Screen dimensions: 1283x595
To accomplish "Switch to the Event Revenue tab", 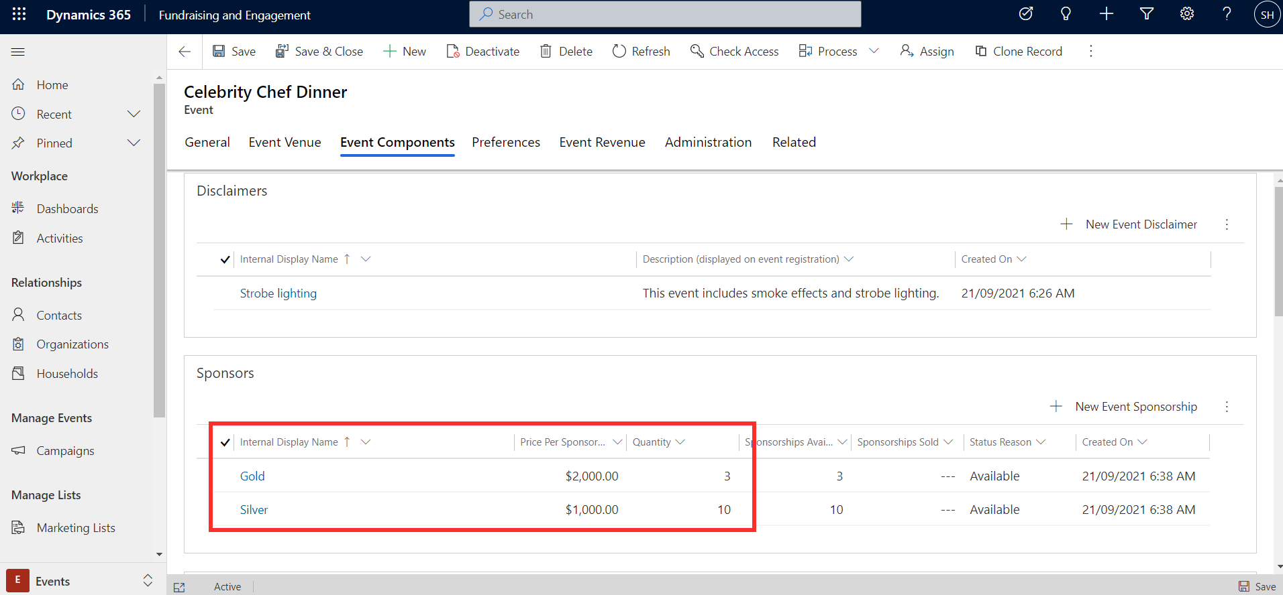I will (603, 143).
